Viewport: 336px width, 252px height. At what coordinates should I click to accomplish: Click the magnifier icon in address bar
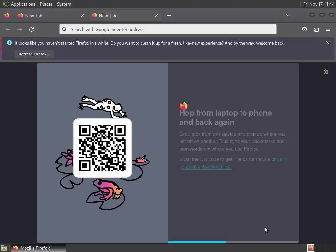[x=65, y=29]
